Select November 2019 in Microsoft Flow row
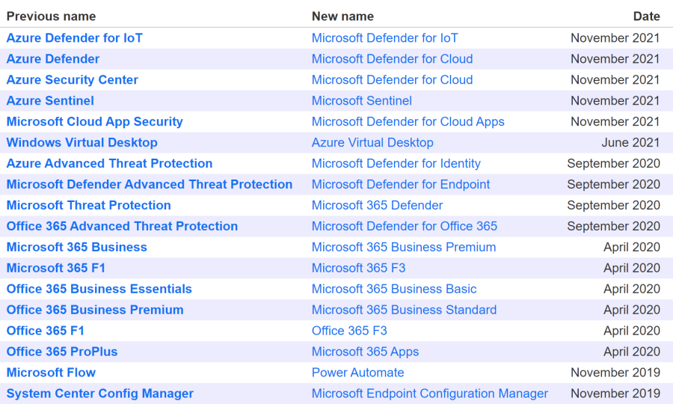 (x=615, y=373)
